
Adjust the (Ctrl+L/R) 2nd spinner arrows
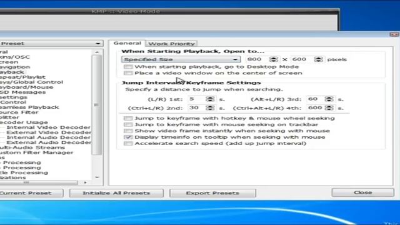[210, 107]
